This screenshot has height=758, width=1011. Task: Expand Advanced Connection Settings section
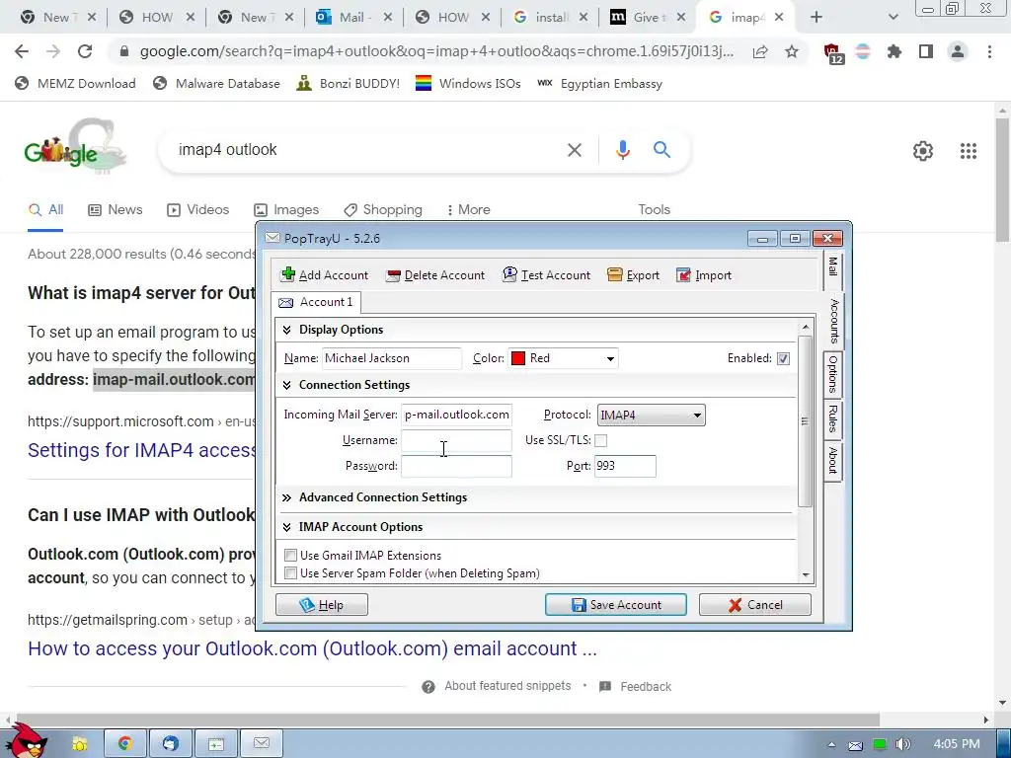[287, 497]
